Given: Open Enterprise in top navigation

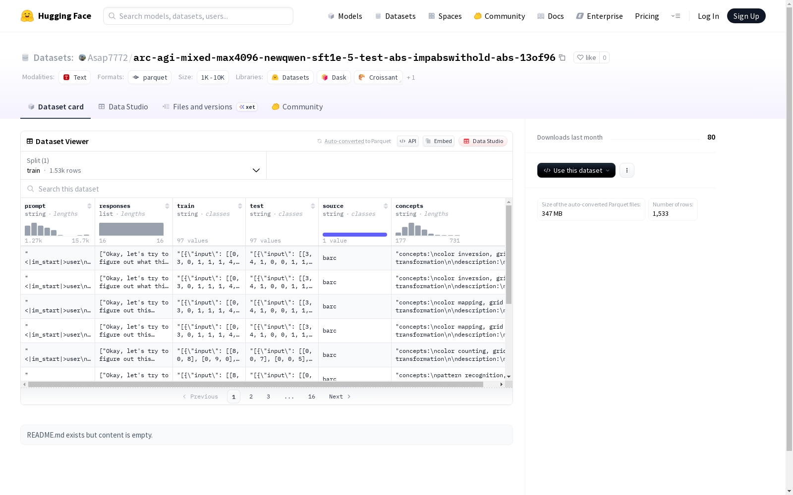Looking at the screenshot, I should pos(600,16).
